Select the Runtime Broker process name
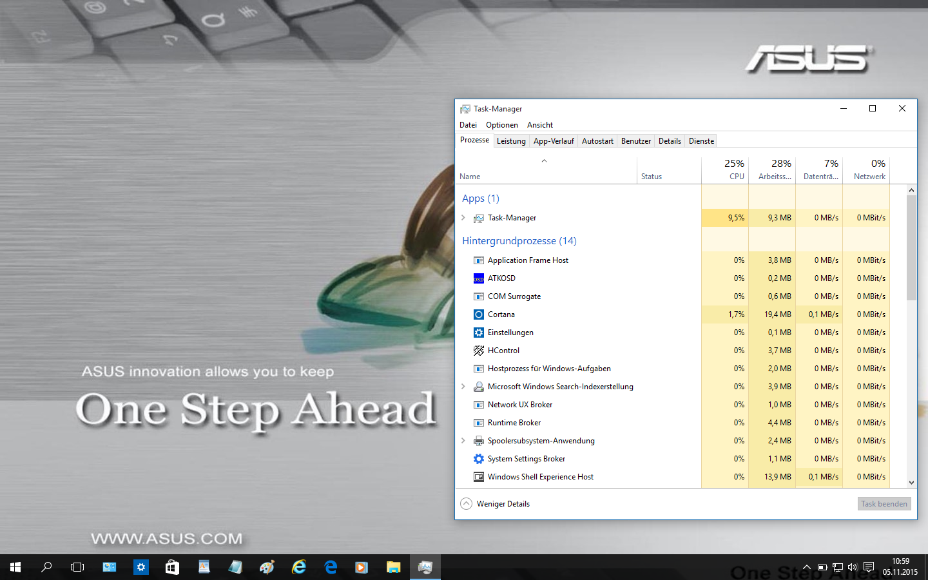Screen dimensions: 928x580 point(514,423)
